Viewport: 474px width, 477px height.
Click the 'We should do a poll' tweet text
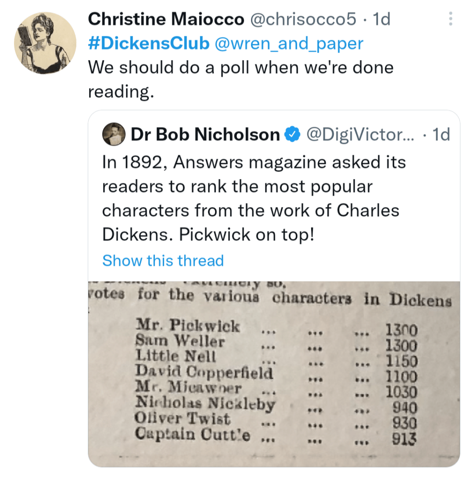point(241,79)
